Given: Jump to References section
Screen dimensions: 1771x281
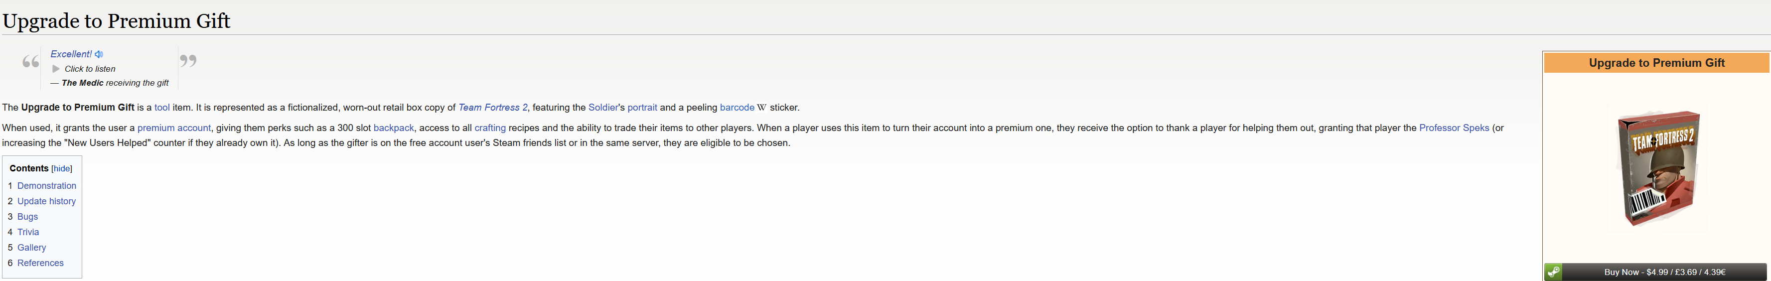Looking at the screenshot, I should (x=40, y=263).
